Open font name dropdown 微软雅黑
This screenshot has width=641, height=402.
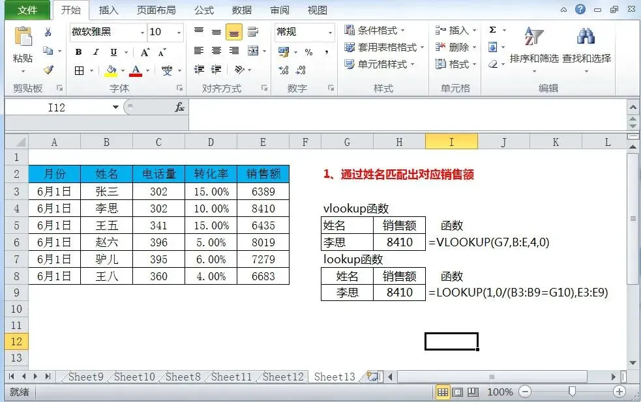(142, 33)
